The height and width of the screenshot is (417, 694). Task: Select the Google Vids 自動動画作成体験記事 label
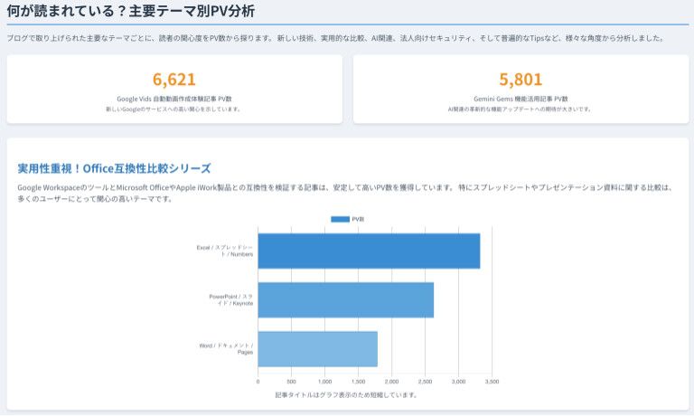174,98
